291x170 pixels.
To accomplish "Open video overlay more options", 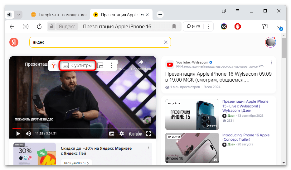I will tap(112, 65).
